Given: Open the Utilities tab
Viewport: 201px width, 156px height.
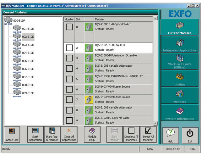Looking at the screenshot, I should (x=180, y=78).
